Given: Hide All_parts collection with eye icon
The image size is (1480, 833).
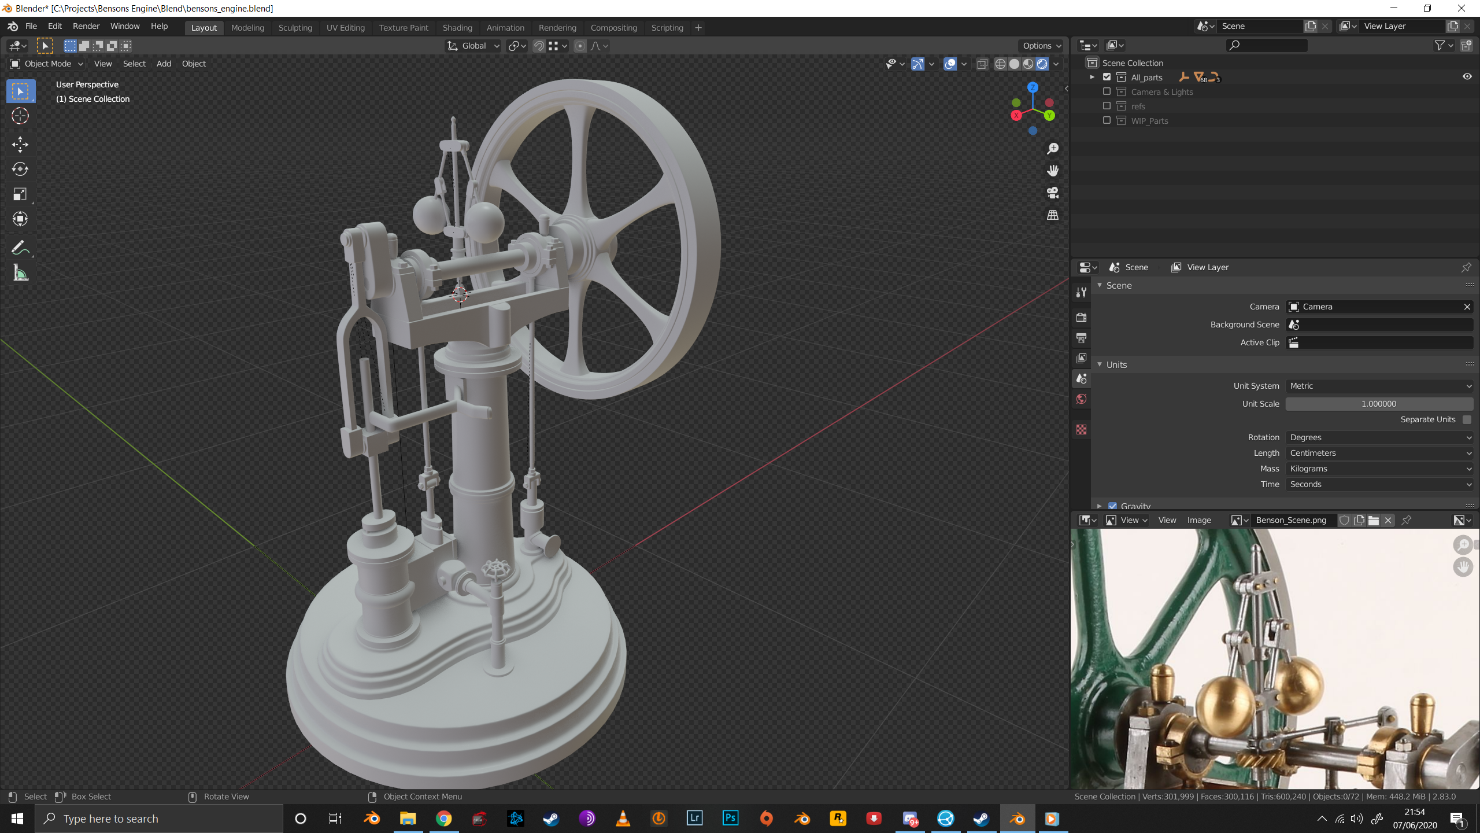Looking at the screenshot, I should [x=1467, y=76].
